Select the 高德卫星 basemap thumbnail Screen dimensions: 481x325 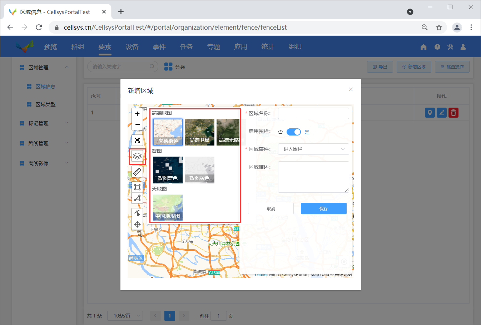tap(199, 132)
